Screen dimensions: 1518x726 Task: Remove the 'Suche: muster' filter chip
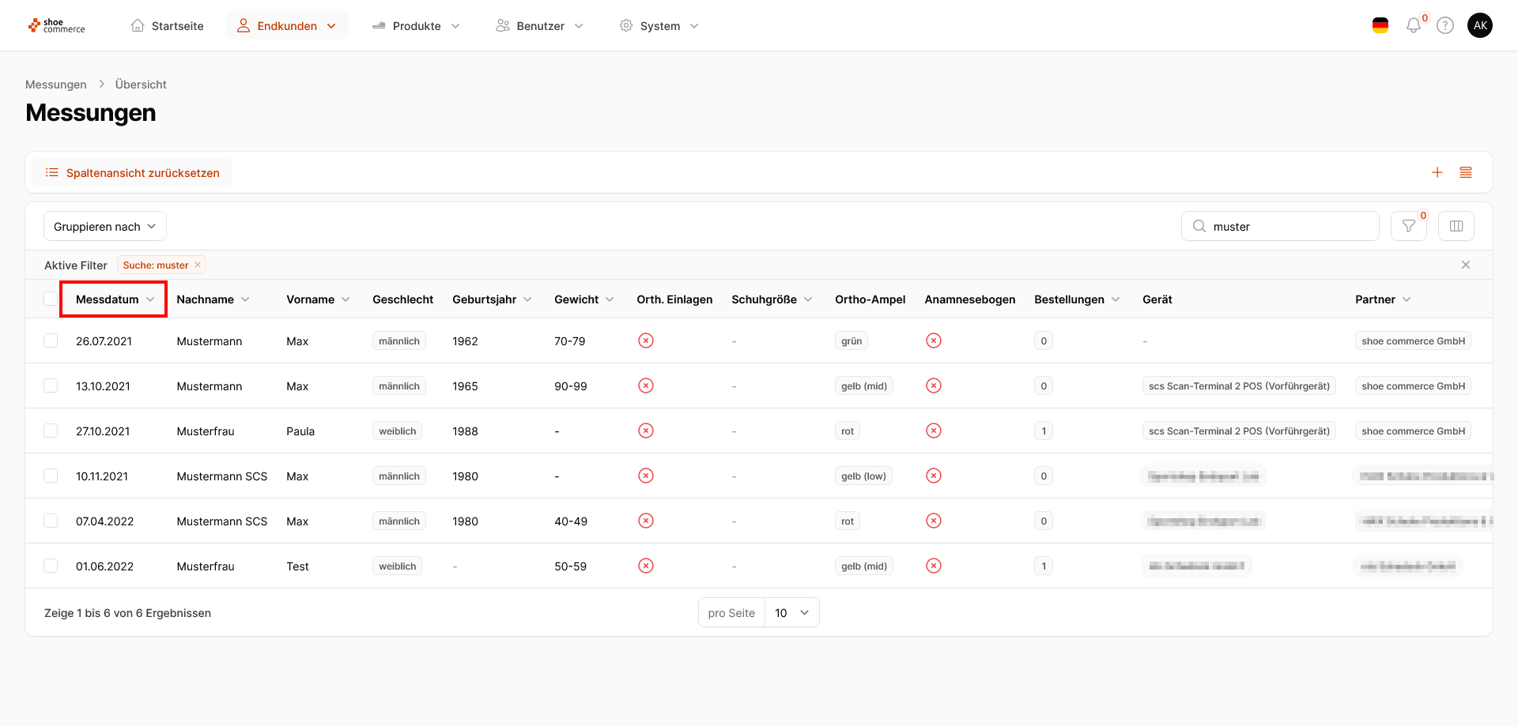coord(198,265)
